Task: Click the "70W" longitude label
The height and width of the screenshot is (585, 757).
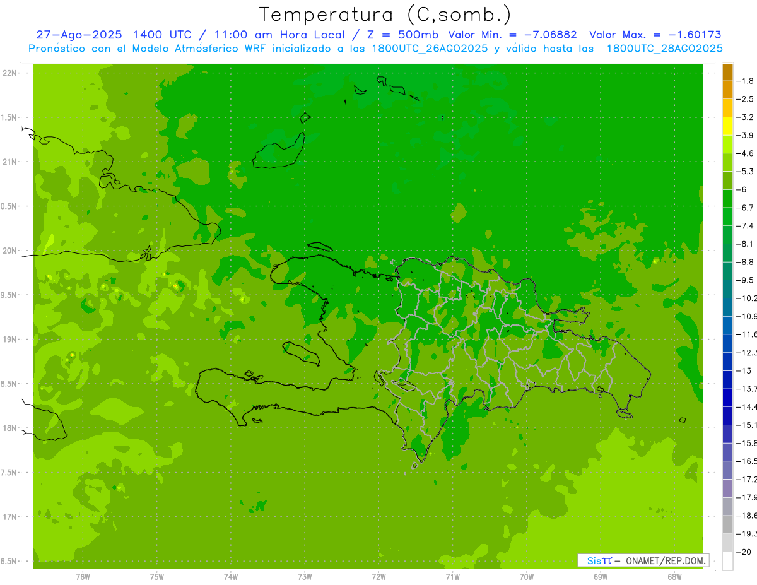Action: pos(527,577)
